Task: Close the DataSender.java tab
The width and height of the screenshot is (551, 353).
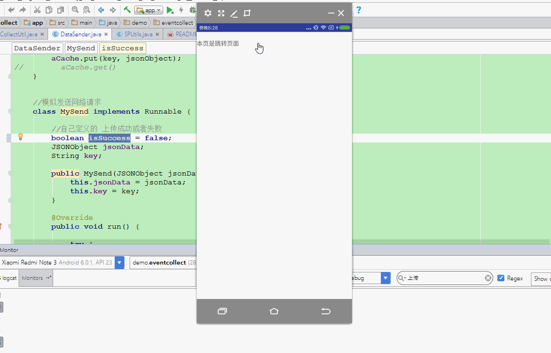Action: [x=106, y=34]
